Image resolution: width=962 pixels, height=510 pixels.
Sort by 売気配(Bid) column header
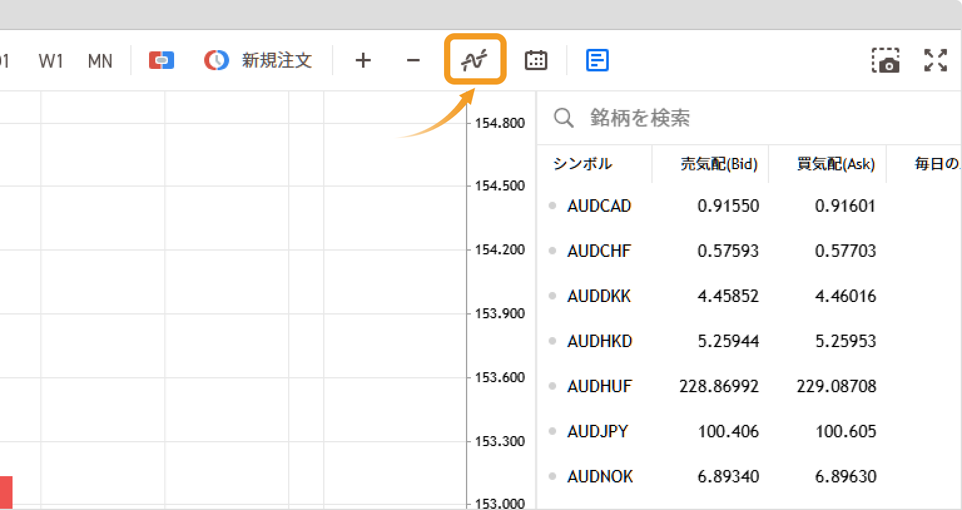click(719, 164)
